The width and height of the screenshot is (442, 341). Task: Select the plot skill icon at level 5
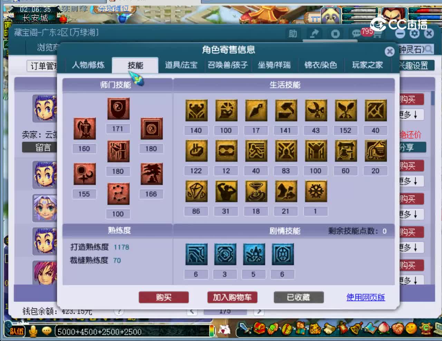pyautogui.click(x=254, y=254)
